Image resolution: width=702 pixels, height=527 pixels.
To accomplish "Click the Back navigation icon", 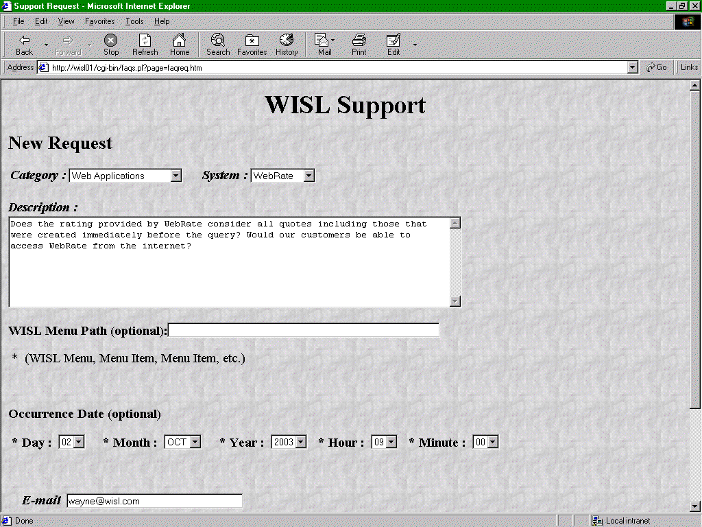I will (23, 43).
